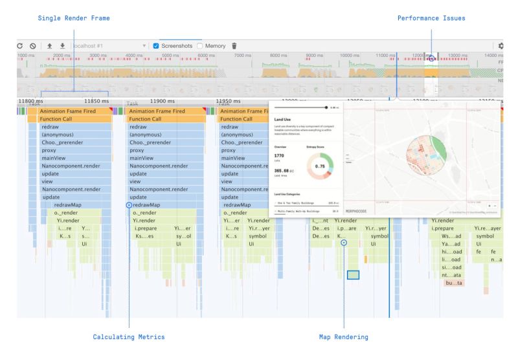Image resolution: width=518 pixels, height=354 pixels.
Task: Click the 13000 ms mark in the overview
Action: tap(458, 55)
